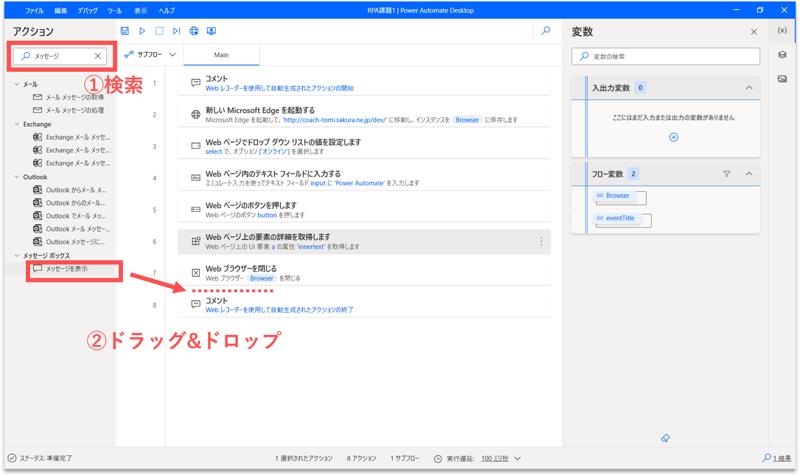Select the Main tab
Viewport: 800px width, 476px height.
coord(221,55)
